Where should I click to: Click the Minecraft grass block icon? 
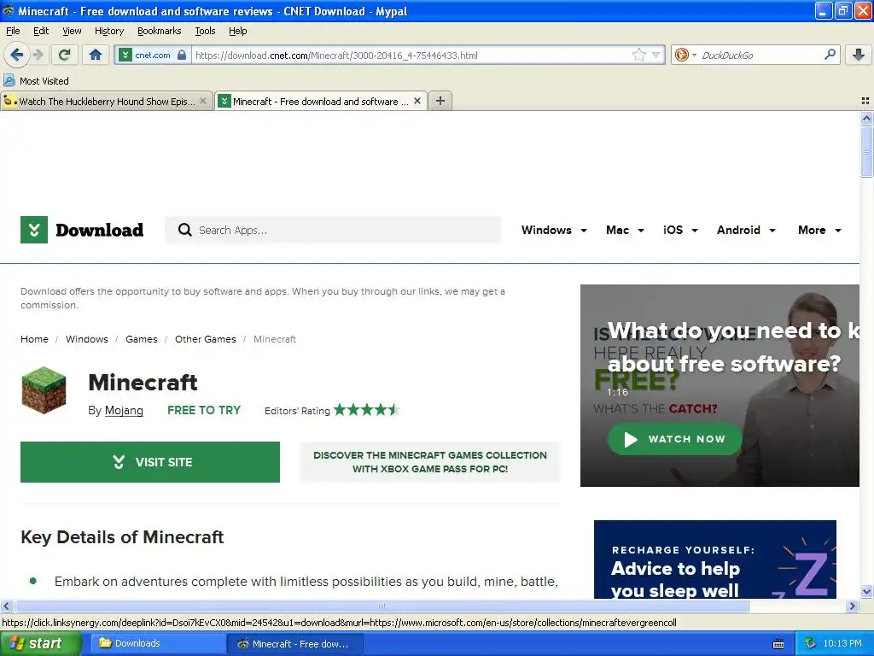click(x=44, y=389)
